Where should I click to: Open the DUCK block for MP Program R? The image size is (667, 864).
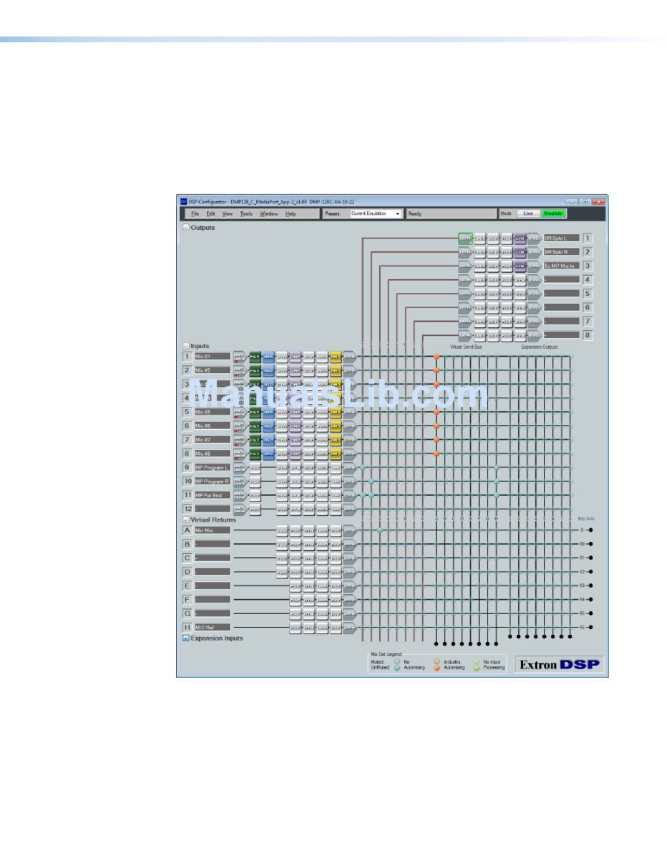(322, 482)
